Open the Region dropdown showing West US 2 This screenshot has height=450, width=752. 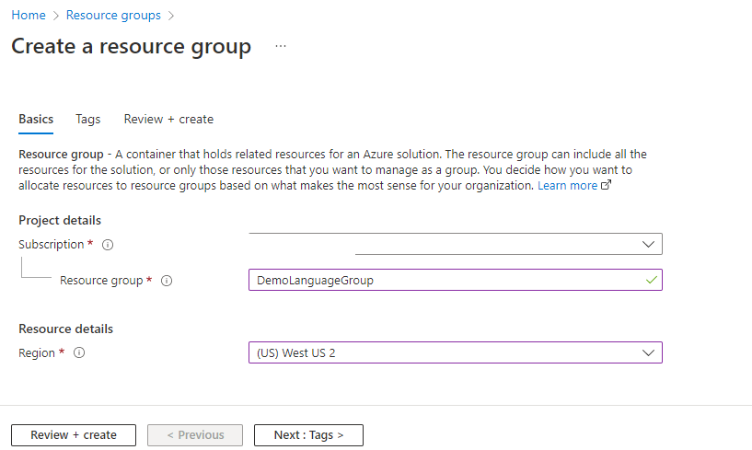[x=456, y=352]
